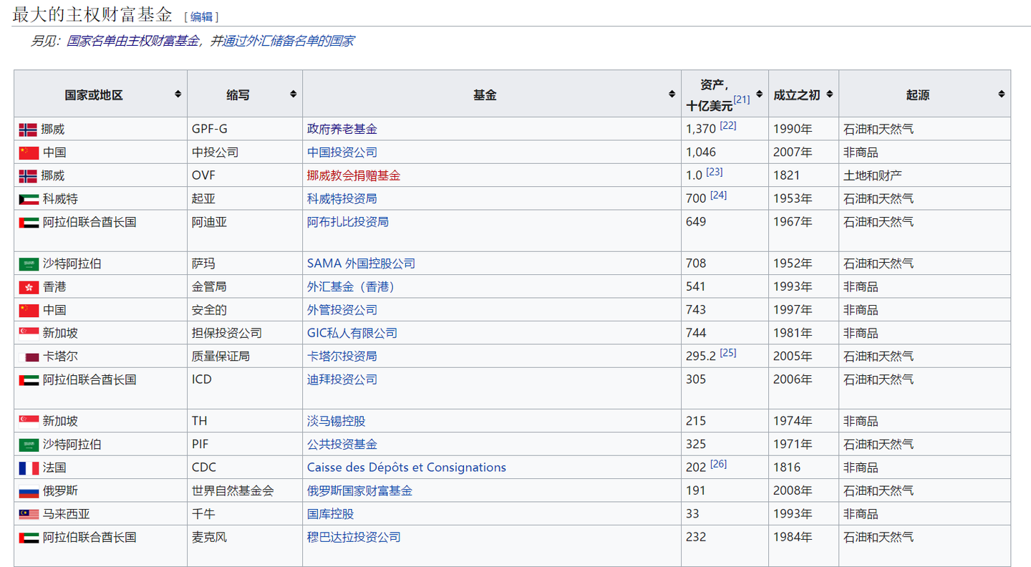Click citation [21] in the 资产 header
This screenshot has width=1031, height=567.
(x=742, y=99)
